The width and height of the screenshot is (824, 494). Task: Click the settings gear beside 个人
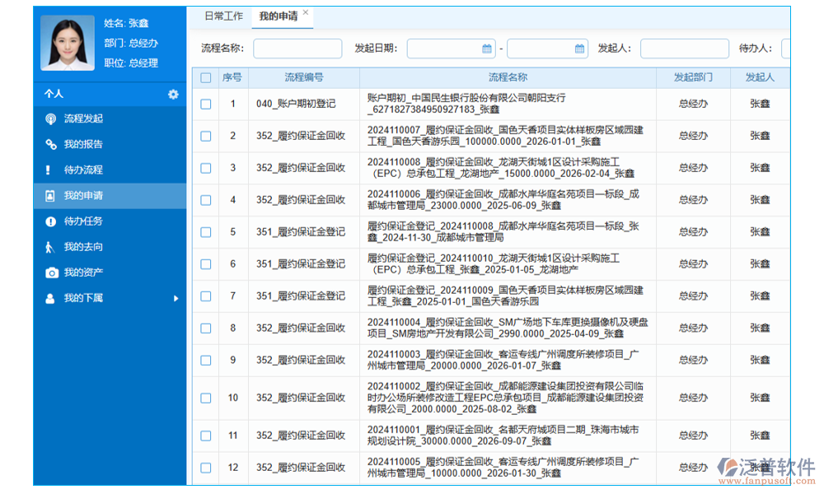173,95
